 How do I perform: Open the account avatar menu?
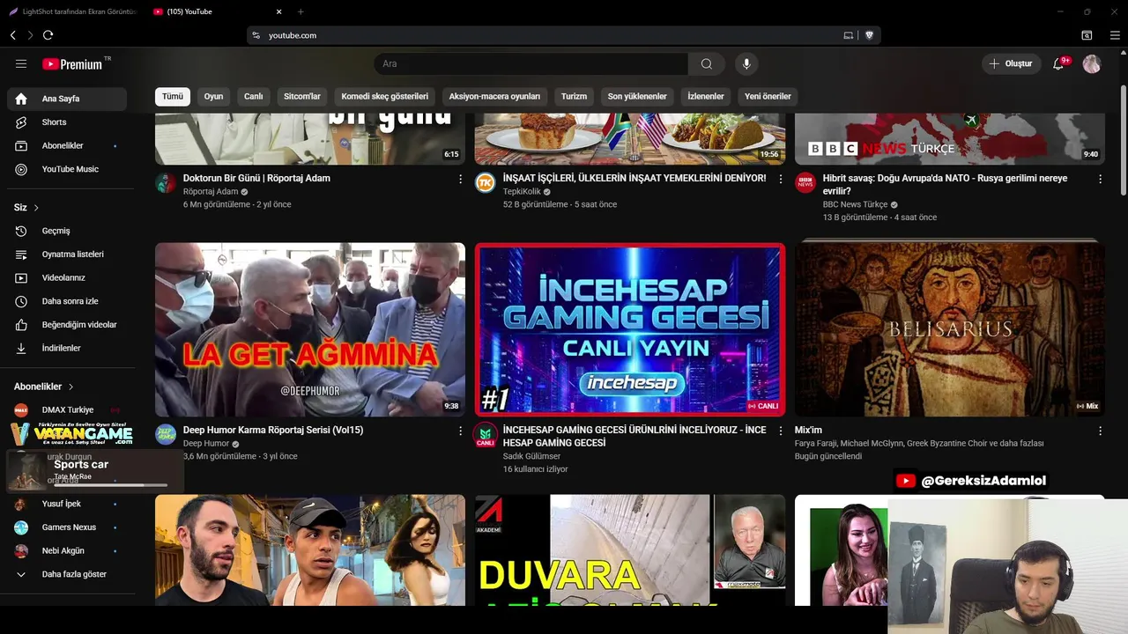(1092, 63)
